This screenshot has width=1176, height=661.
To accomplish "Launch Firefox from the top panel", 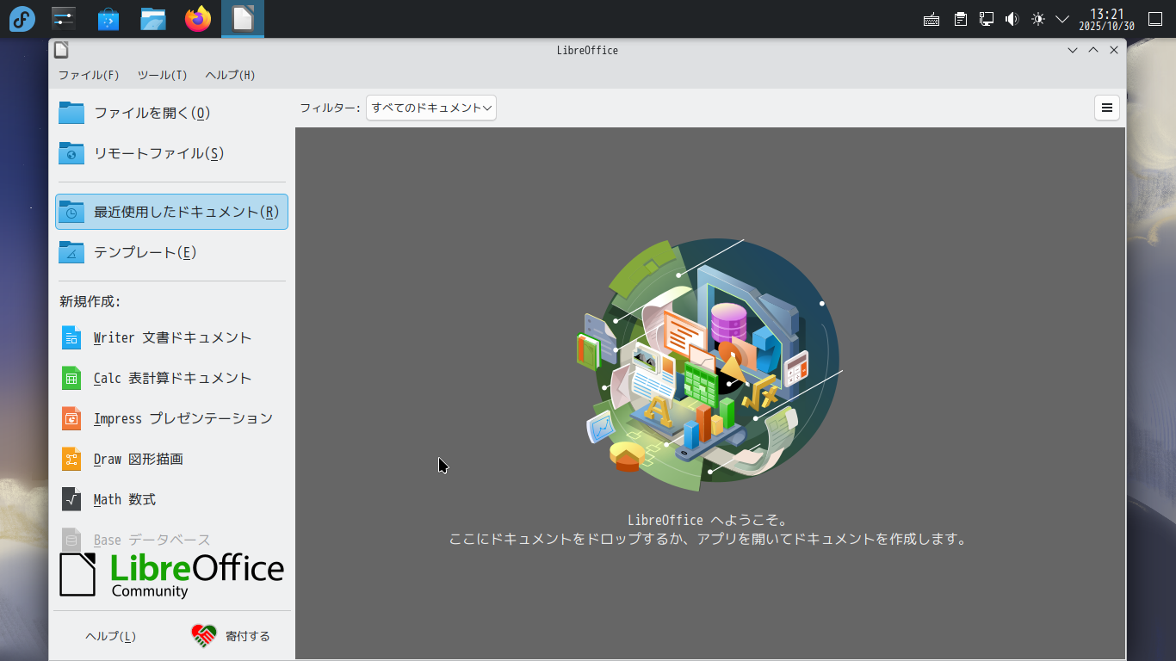I will (198, 19).
